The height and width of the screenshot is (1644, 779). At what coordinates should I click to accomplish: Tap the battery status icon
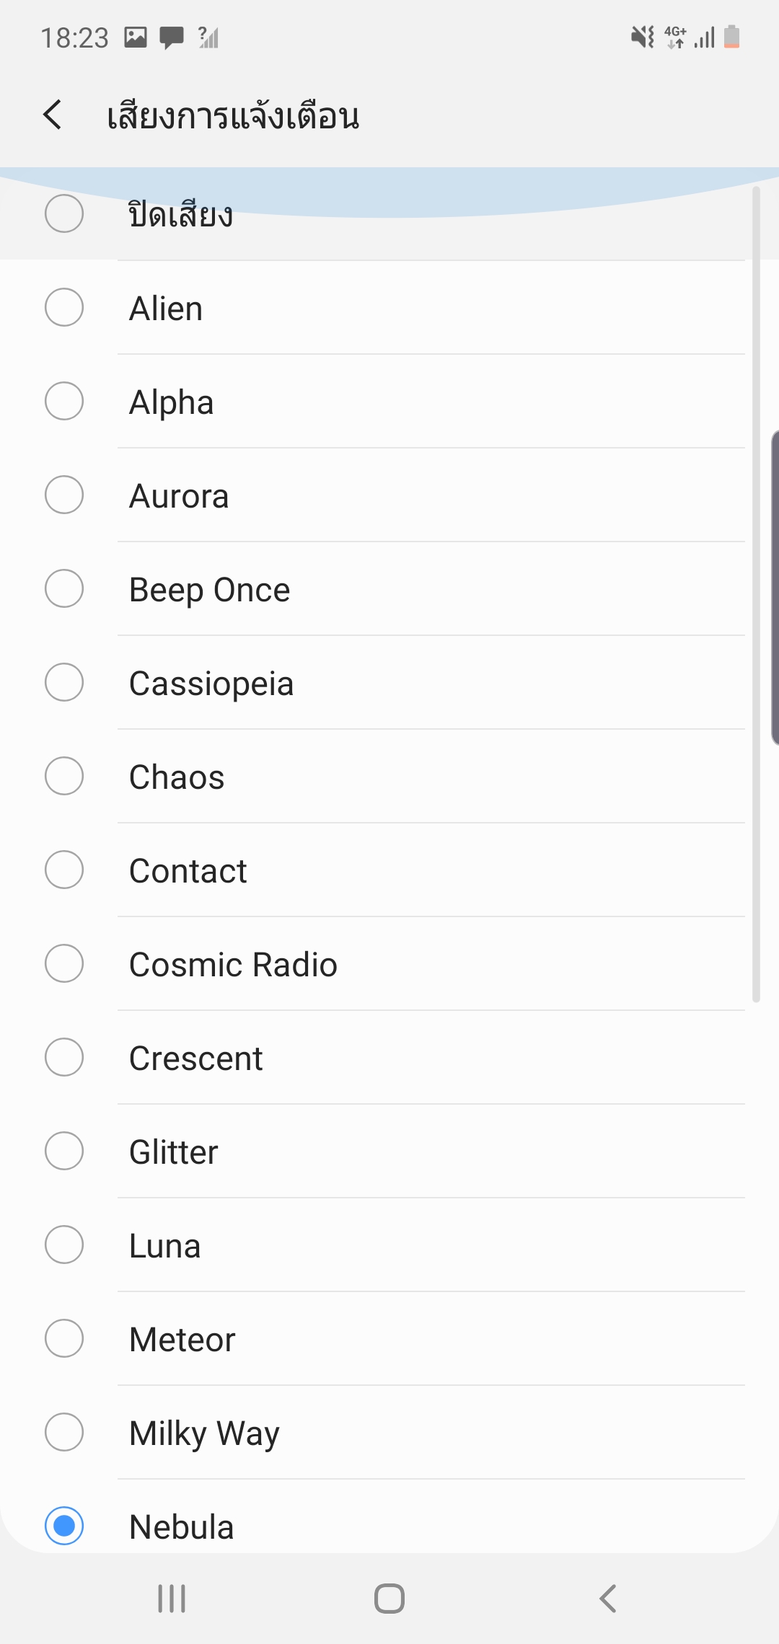click(731, 37)
